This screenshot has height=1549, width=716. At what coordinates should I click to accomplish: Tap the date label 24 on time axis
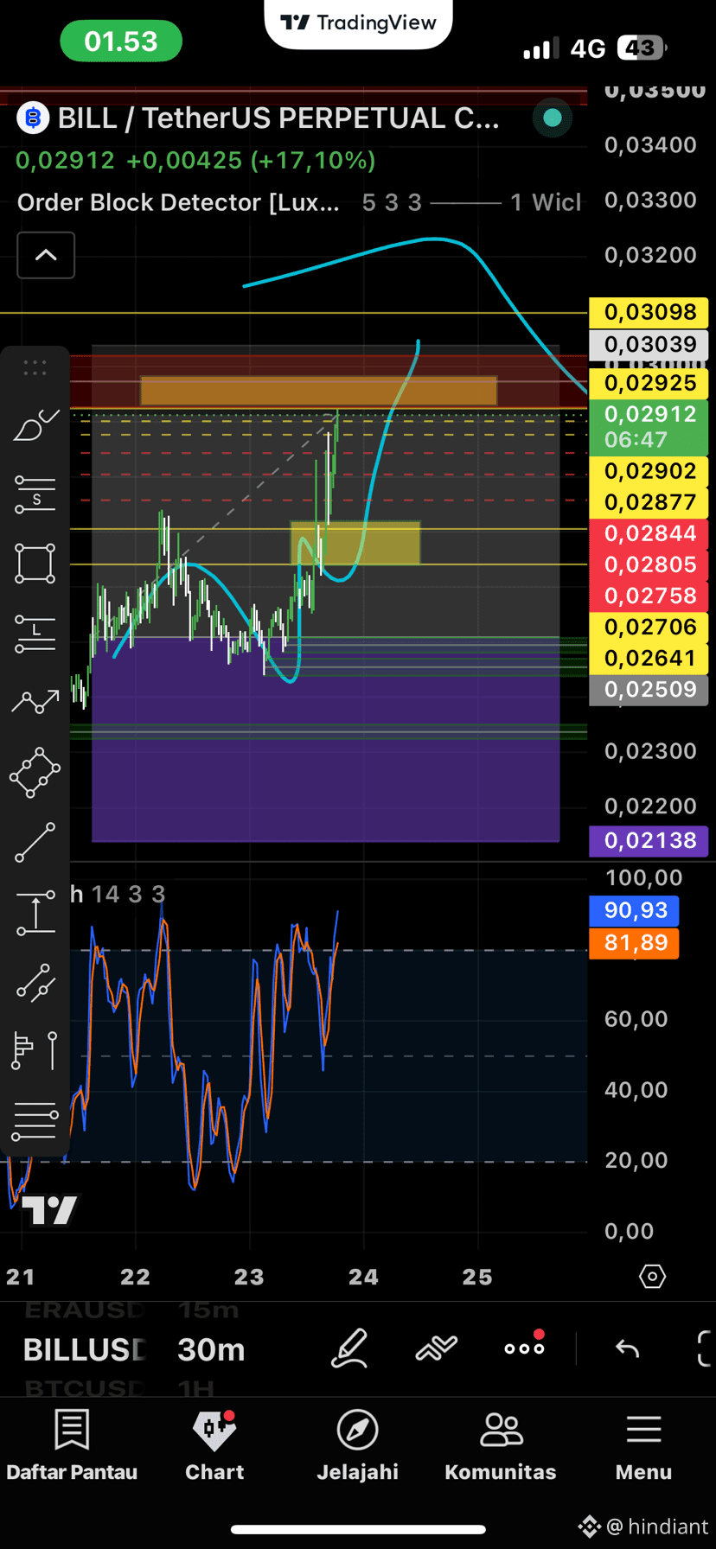coord(363,1277)
